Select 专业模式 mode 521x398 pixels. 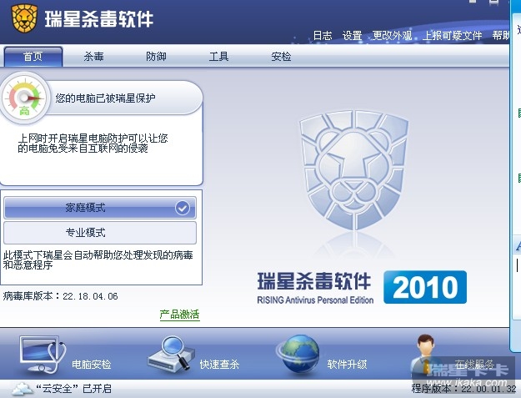coord(100,233)
